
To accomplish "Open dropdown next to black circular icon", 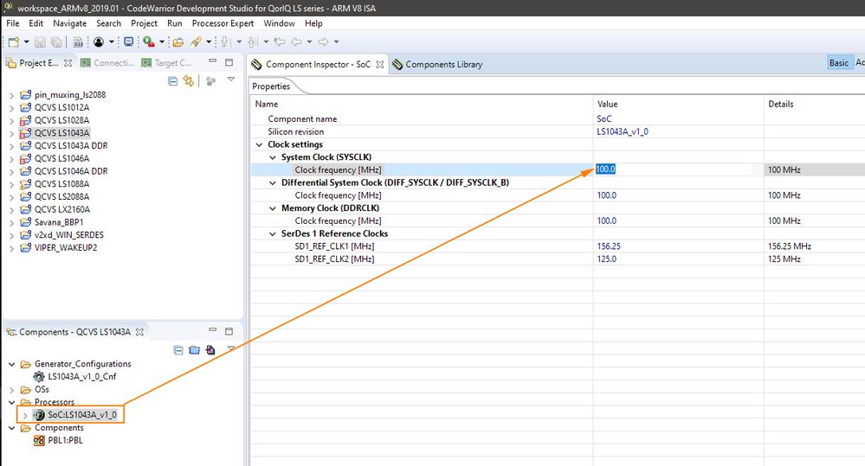I will pos(111,41).
